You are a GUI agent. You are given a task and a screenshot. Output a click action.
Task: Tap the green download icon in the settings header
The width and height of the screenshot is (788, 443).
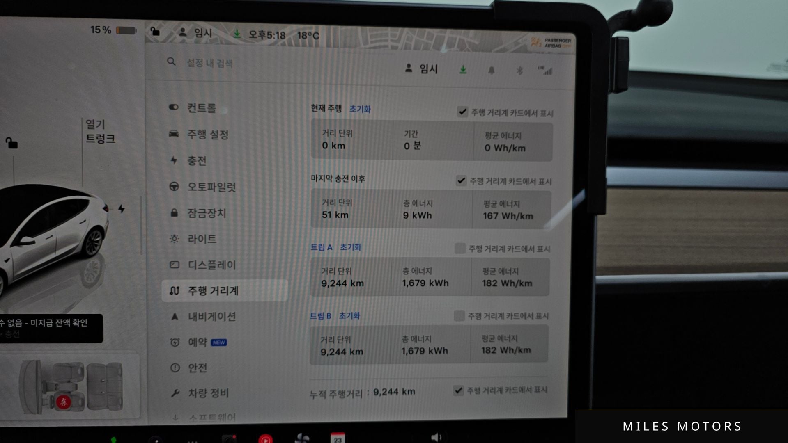(463, 70)
